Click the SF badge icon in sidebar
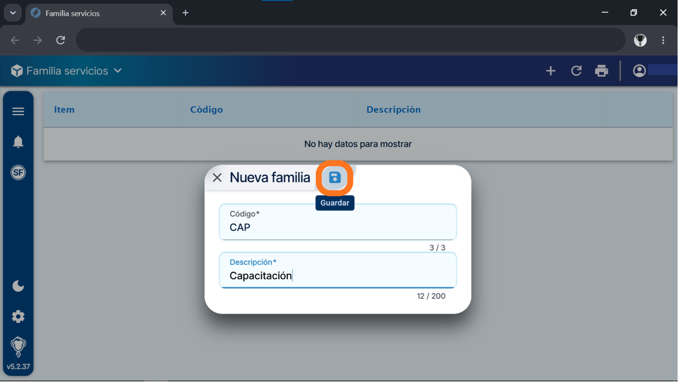The width and height of the screenshot is (679, 382). point(18,172)
